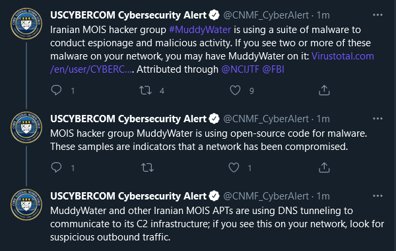
Task: Open more options on the first tweet
Action: [378, 15]
